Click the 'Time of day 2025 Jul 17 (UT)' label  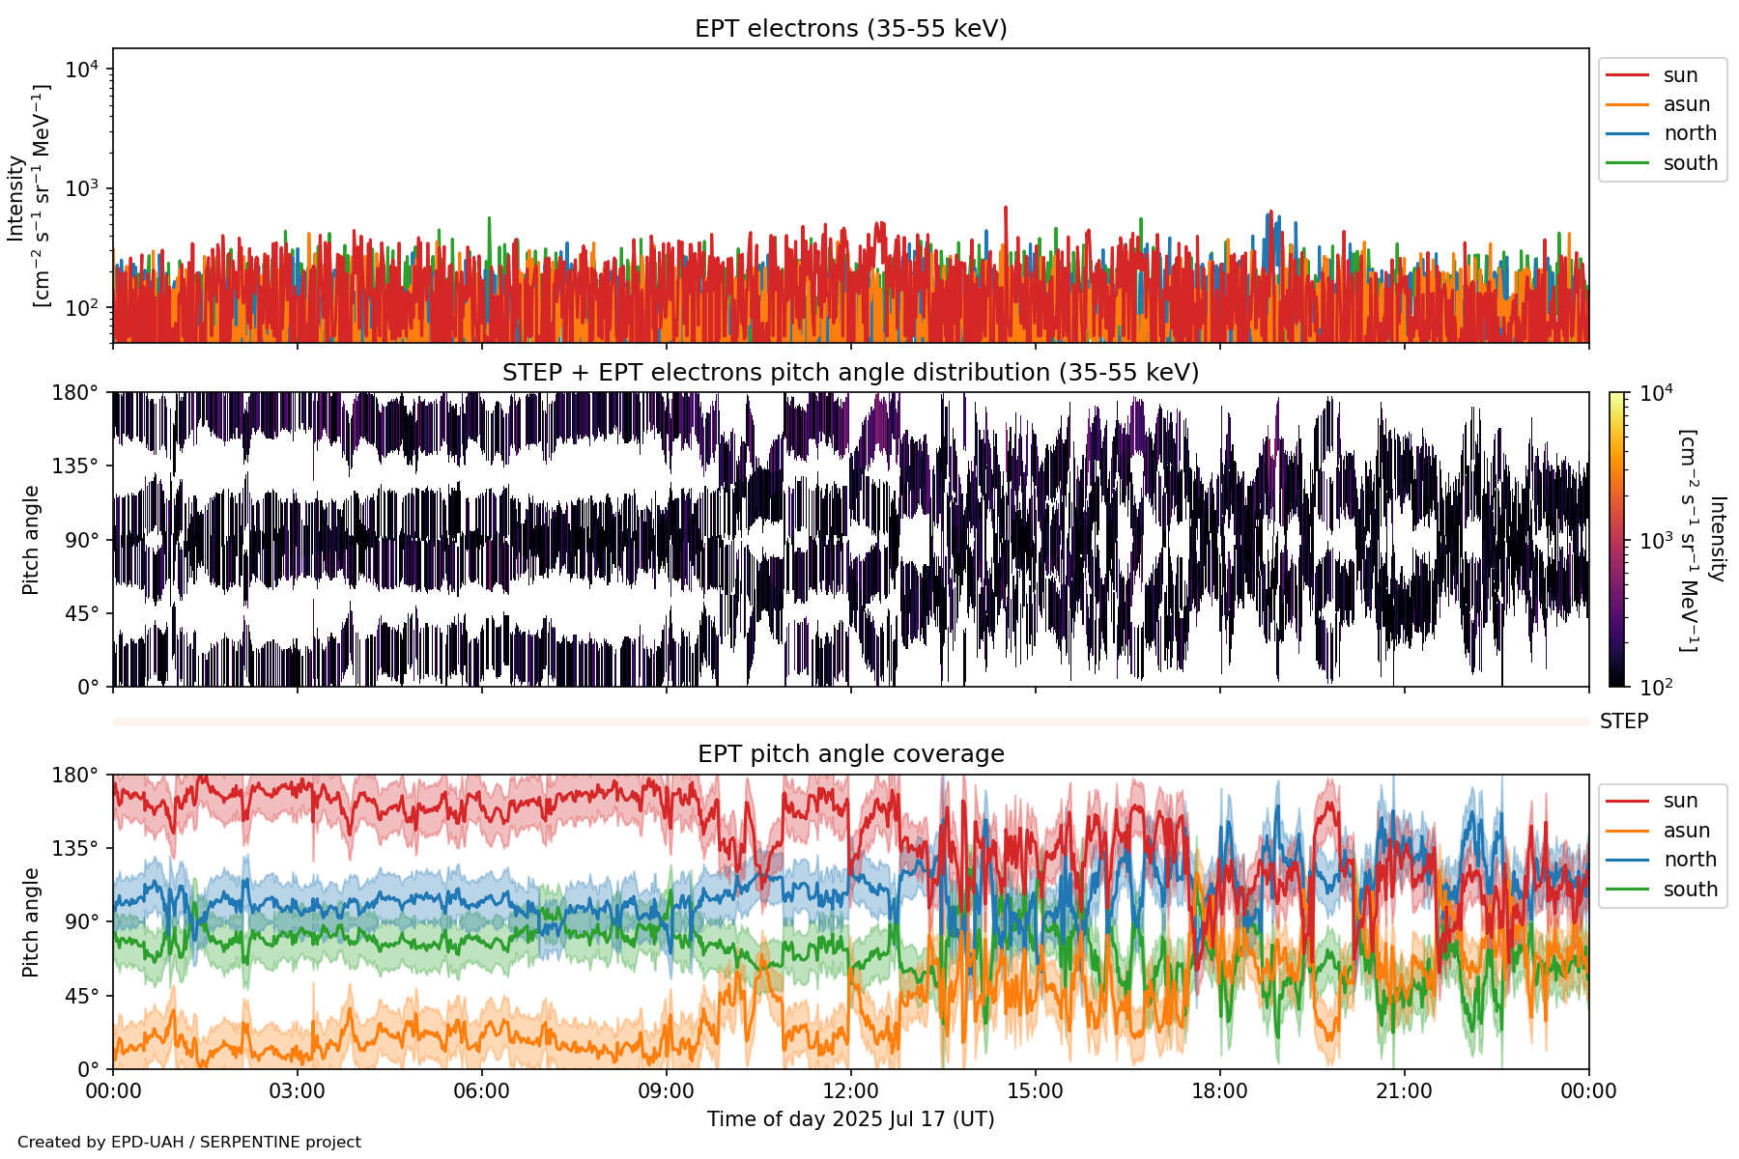coord(850,1119)
